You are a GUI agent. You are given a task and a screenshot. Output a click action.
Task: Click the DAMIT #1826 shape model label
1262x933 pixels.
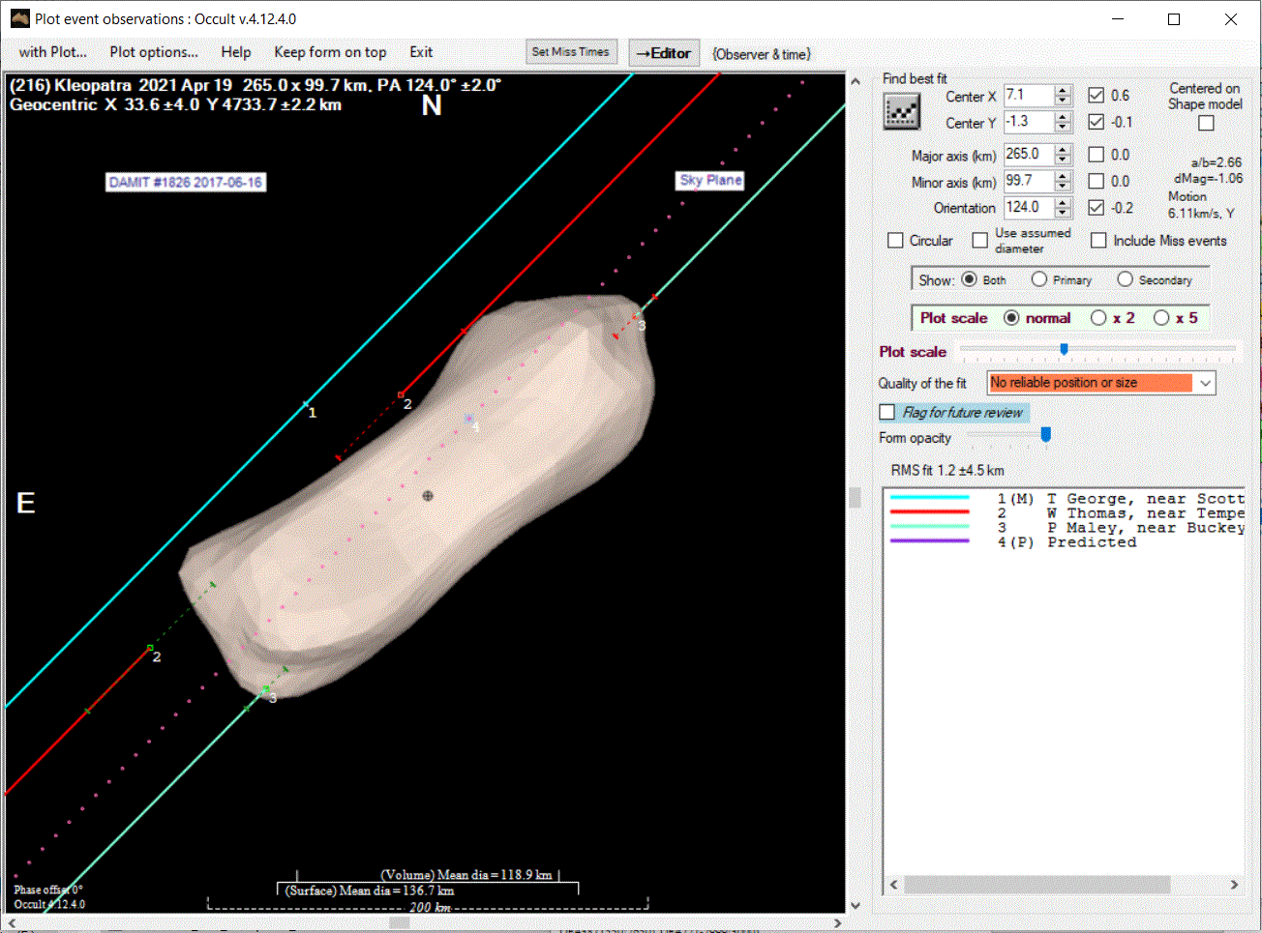(186, 183)
